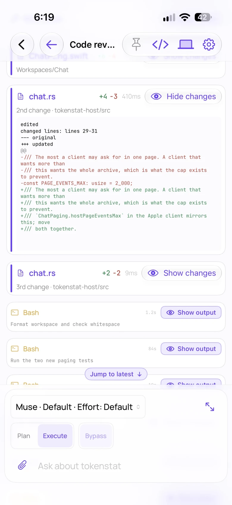Hide changes for 2nd change chat.rs
This screenshot has width=232, height=505.
183,97
